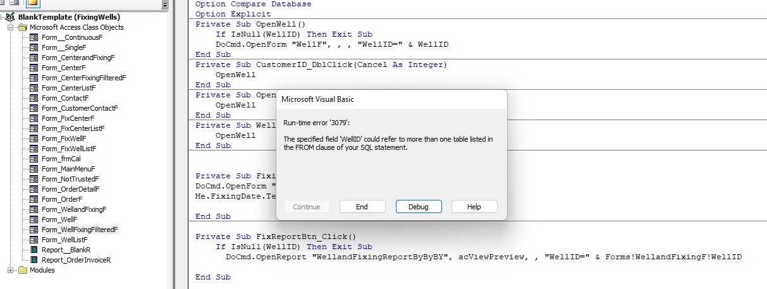Open the Project Explorer toolbar options arrow
This screenshot has height=289, width=767.
click(165, 4)
